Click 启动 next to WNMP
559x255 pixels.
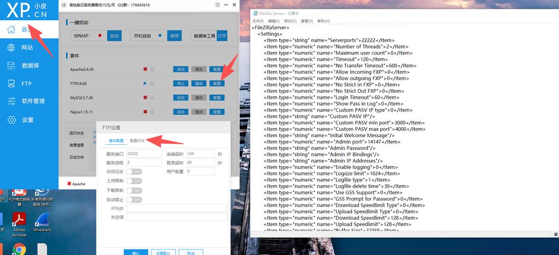[x=114, y=36]
